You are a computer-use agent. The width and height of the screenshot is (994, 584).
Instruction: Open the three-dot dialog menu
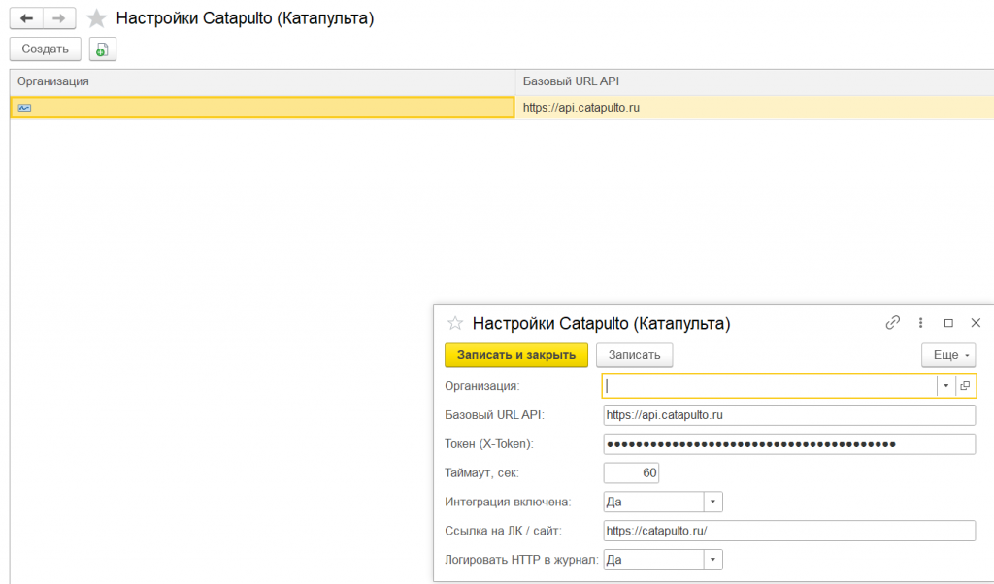coord(920,323)
